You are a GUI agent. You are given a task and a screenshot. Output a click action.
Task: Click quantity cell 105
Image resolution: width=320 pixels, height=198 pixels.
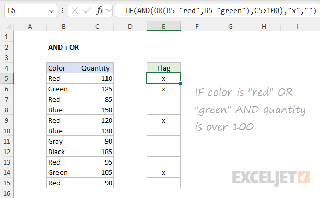pyautogui.click(x=97, y=172)
